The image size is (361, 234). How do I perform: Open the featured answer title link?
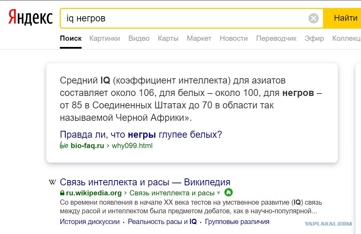point(141,135)
